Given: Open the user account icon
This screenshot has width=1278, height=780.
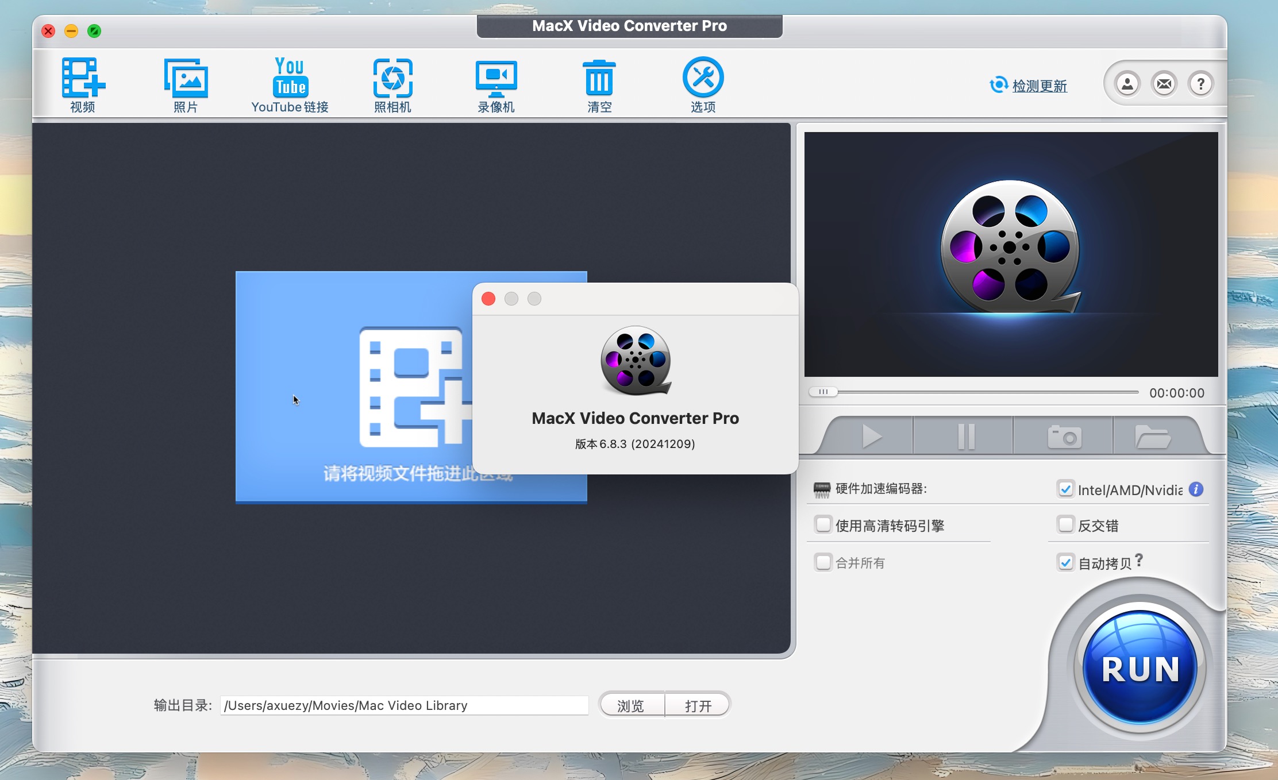Looking at the screenshot, I should coord(1127,84).
